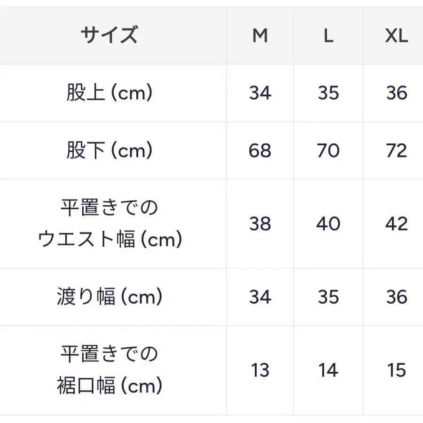This screenshot has height=423, width=423.
Task: Click the waist width value 40
Action: [x=328, y=224]
